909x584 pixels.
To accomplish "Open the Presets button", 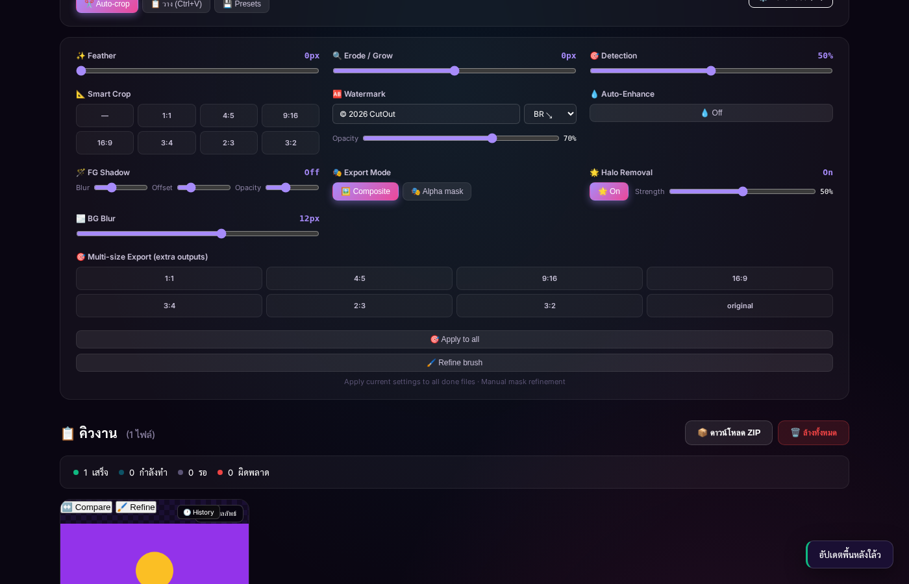I will click(x=242, y=5).
